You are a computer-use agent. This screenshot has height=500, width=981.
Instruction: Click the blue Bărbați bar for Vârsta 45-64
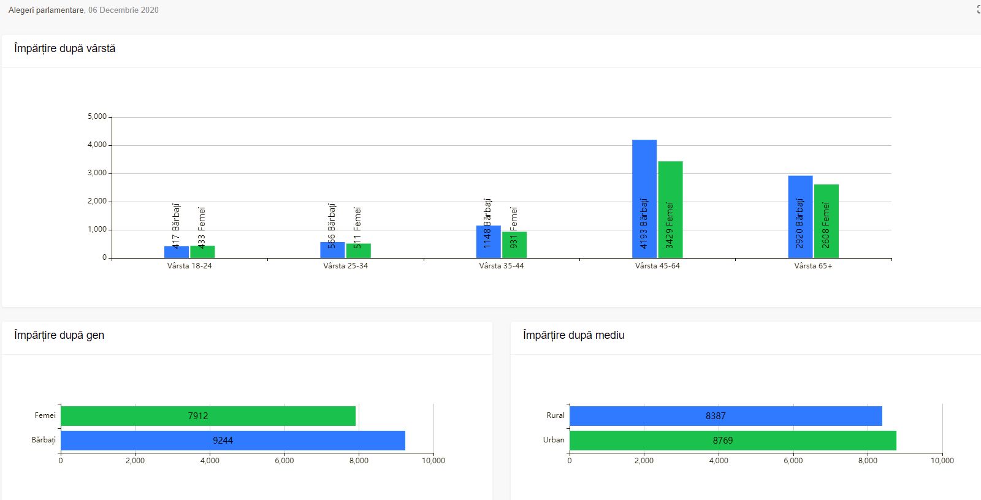[x=644, y=199]
